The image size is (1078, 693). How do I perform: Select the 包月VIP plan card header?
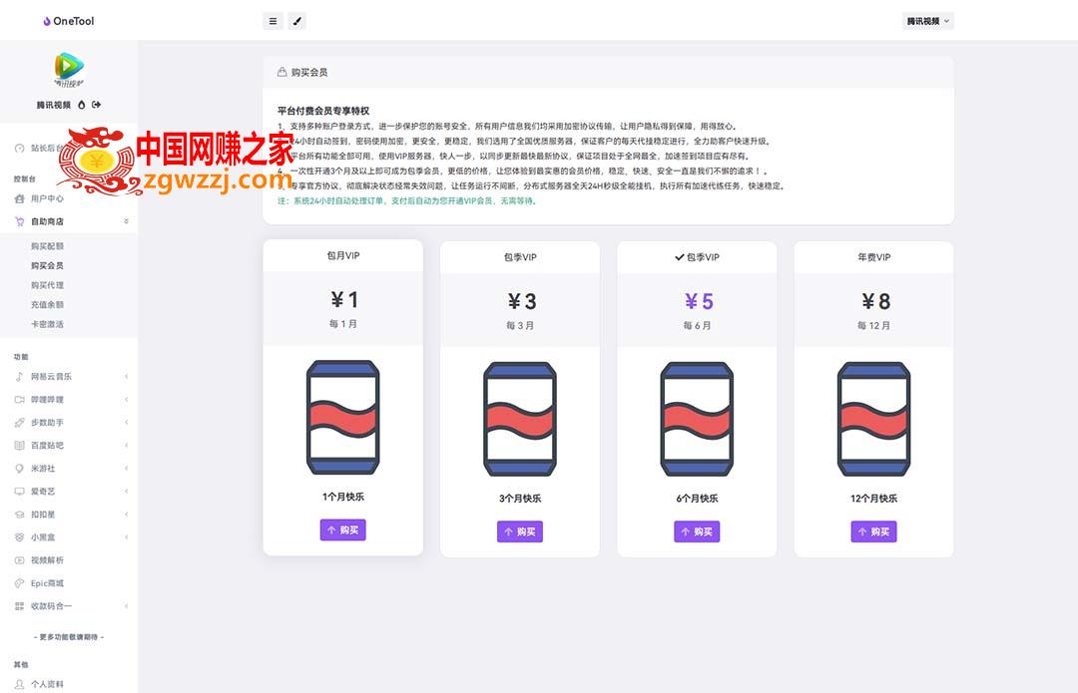tap(343, 255)
